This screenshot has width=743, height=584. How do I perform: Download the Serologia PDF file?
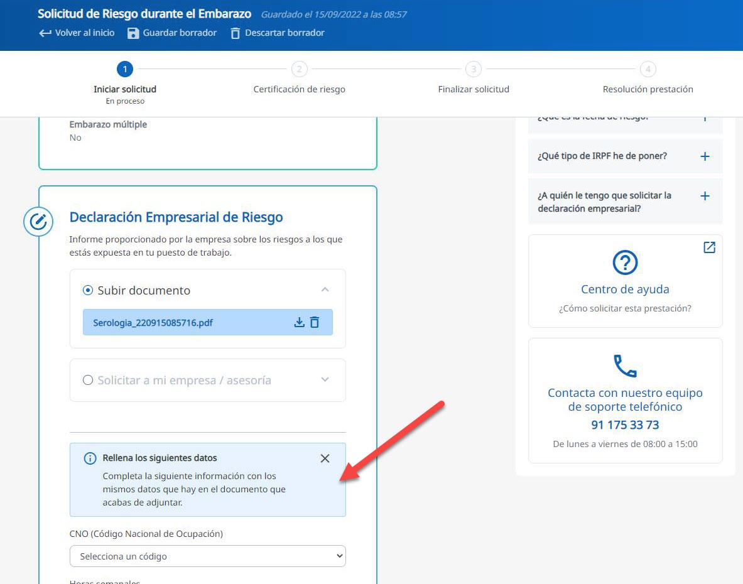pyautogui.click(x=300, y=322)
